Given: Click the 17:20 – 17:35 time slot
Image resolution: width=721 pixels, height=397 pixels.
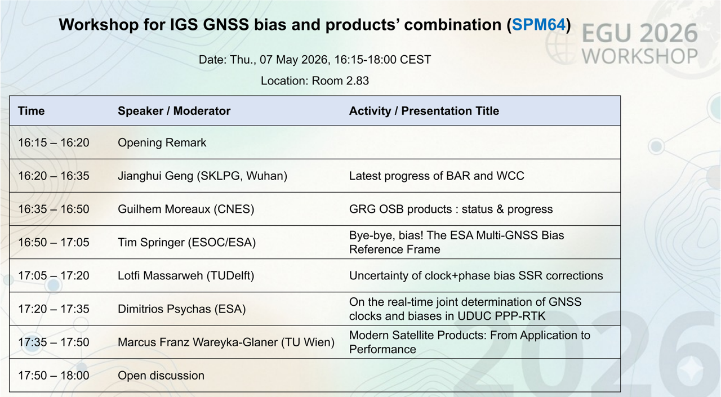Looking at the screenshot, I should click(54, 309).
